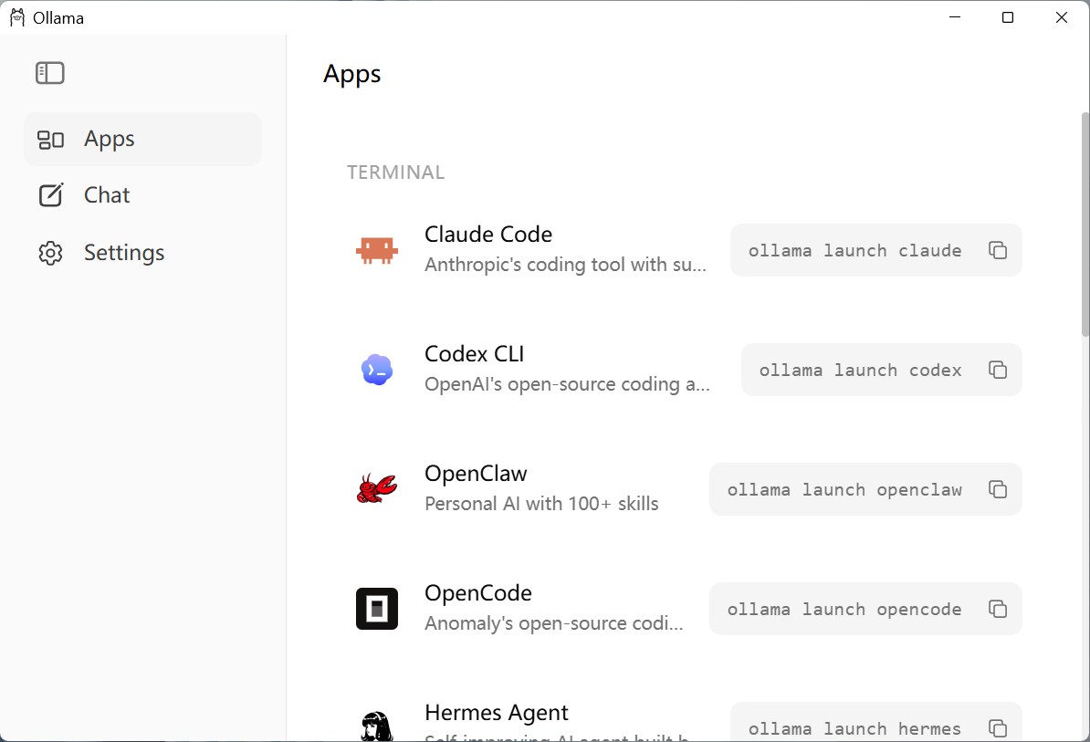
Task: Copy the 'ollama launch claude' command
Action: 998,250
